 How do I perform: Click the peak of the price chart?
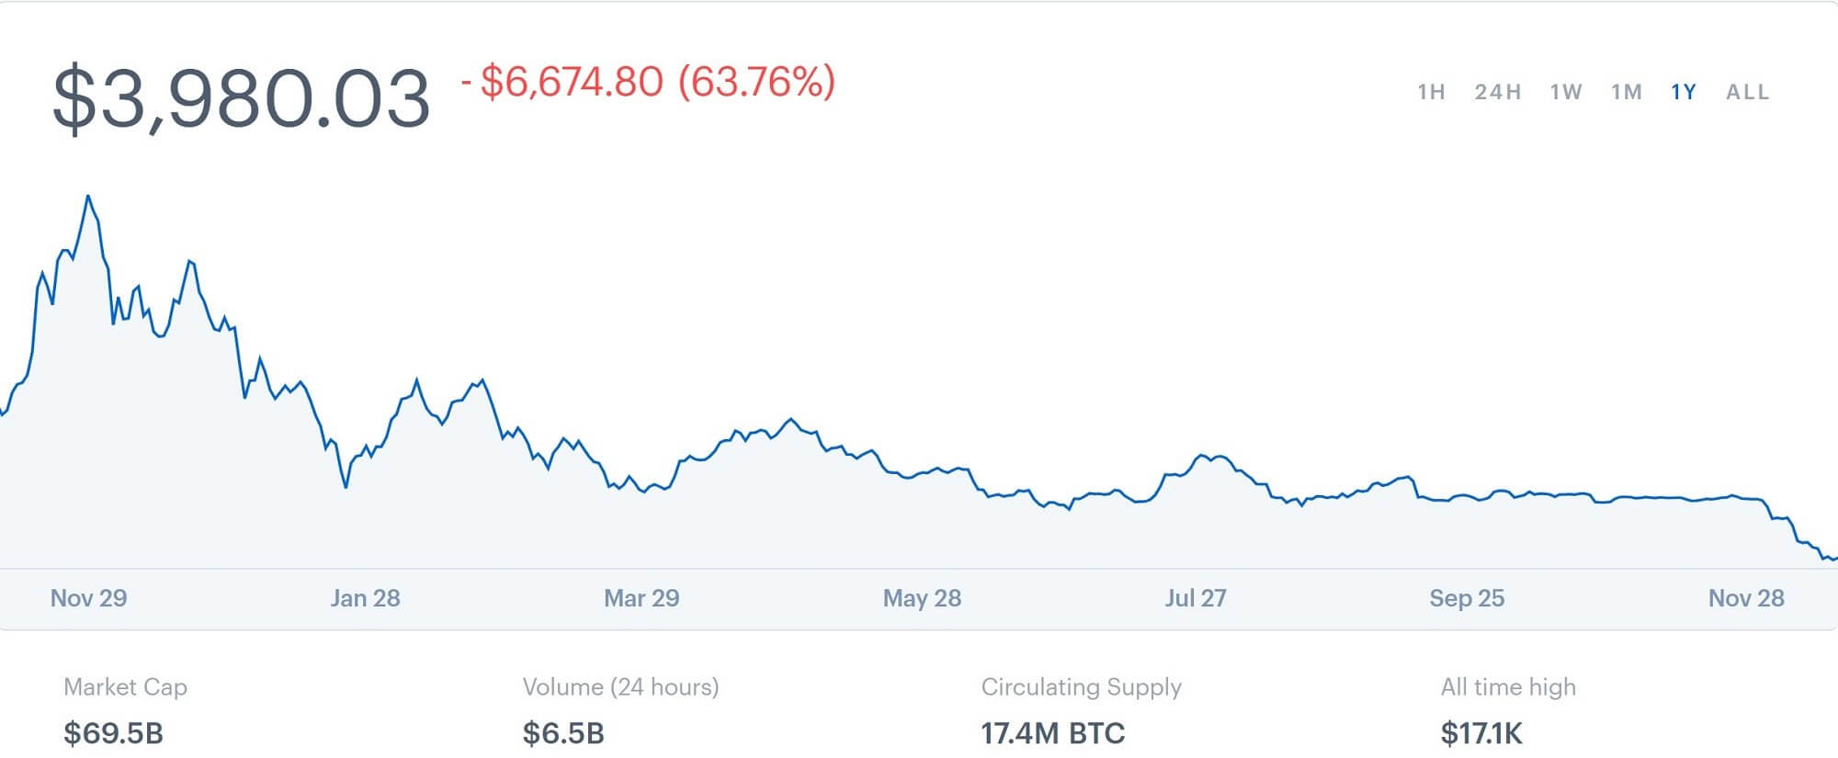pos(87,195)
